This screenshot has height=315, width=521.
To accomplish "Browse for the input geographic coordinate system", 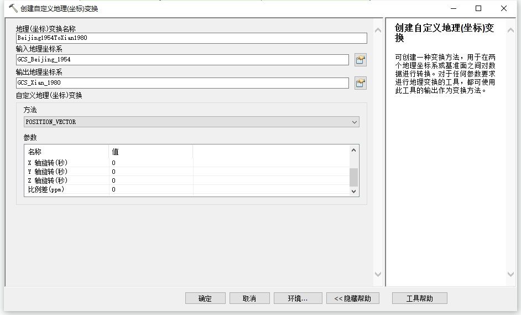I will (361, 60).
